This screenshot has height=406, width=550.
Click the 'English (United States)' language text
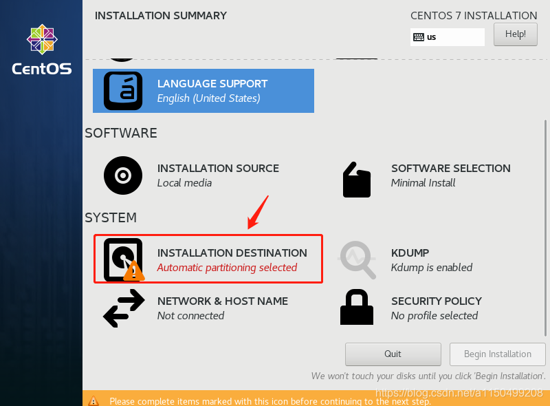tap(208, 98)
